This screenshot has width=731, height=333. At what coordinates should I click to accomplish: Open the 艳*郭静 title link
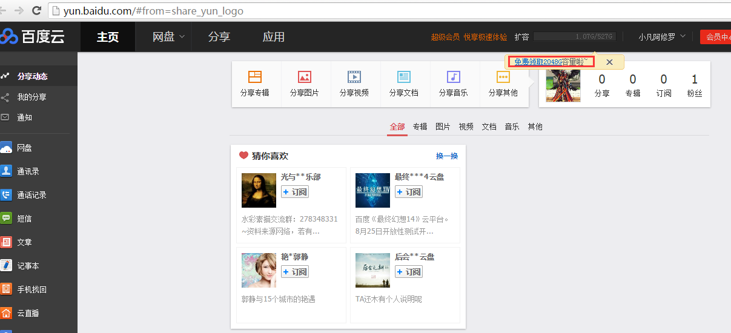295,257
